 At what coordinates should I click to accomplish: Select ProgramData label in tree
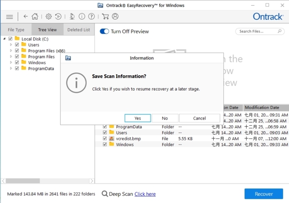tap(41, 68)
